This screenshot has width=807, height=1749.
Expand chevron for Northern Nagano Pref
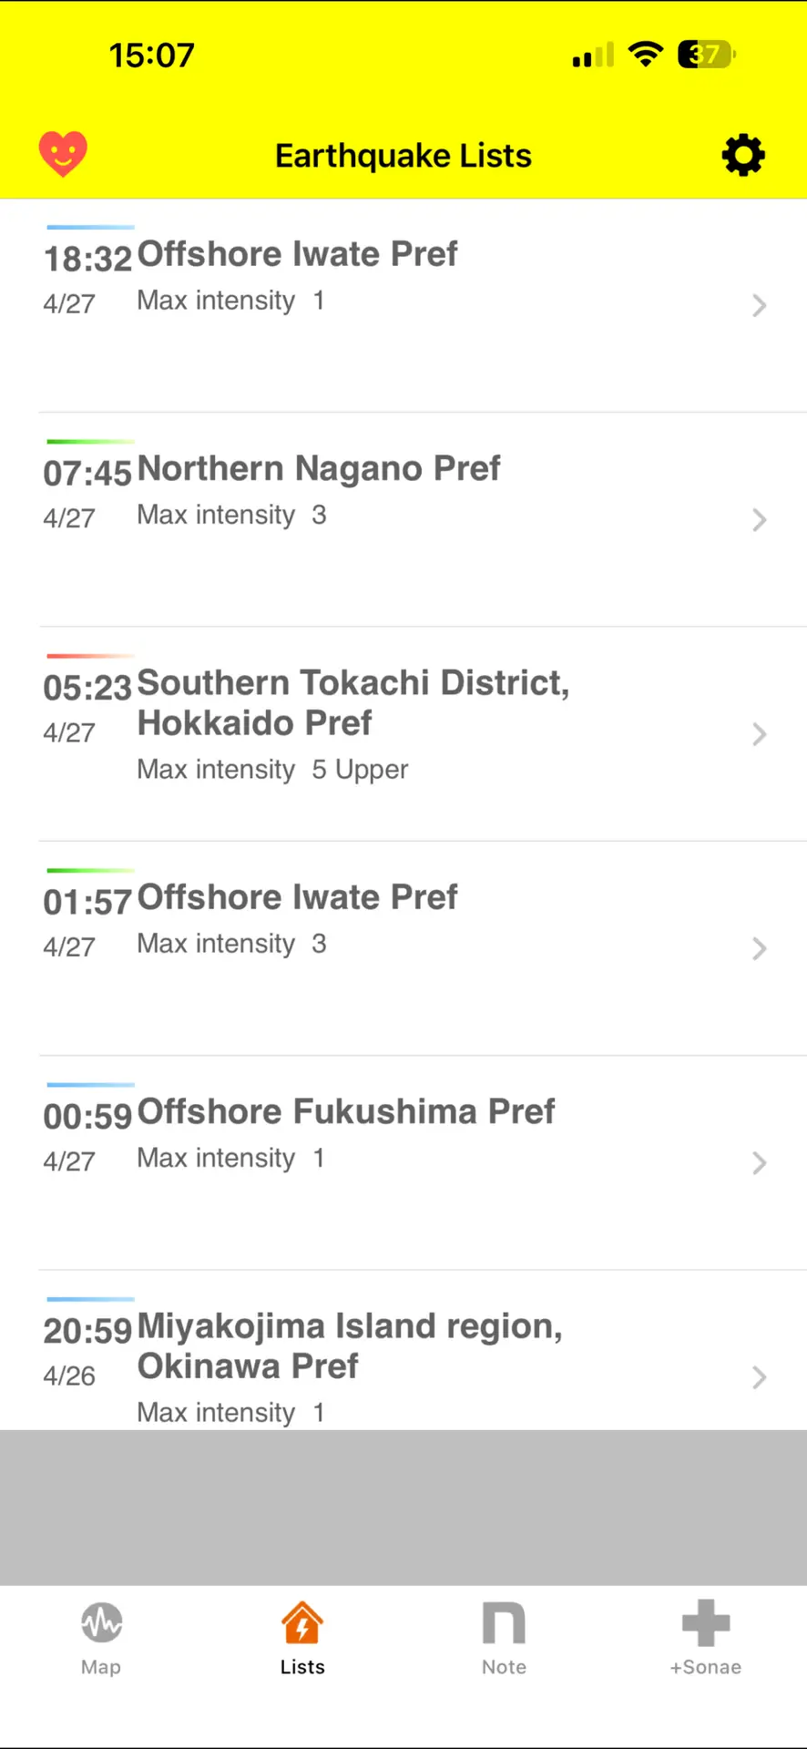click(759, 519)
